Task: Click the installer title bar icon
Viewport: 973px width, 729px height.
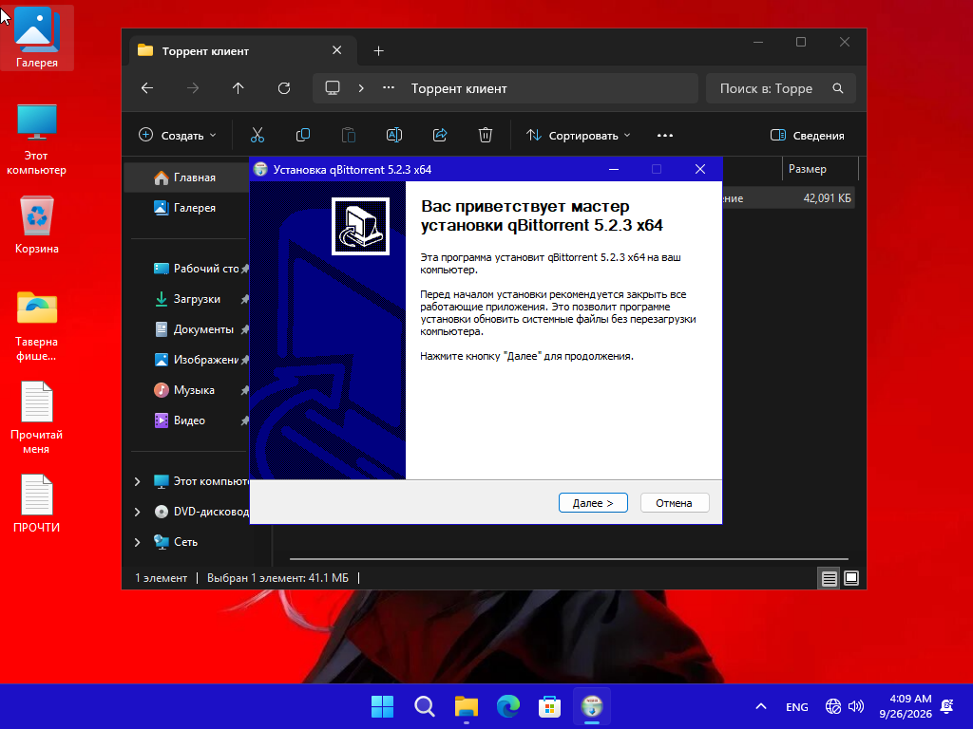Action: pos(260,169)
